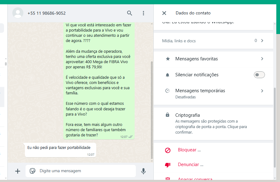Click the contact info panel scrollbar
The width and height of the screenshot is (280, 182).
pyautogui.click(x=275, y=127)
